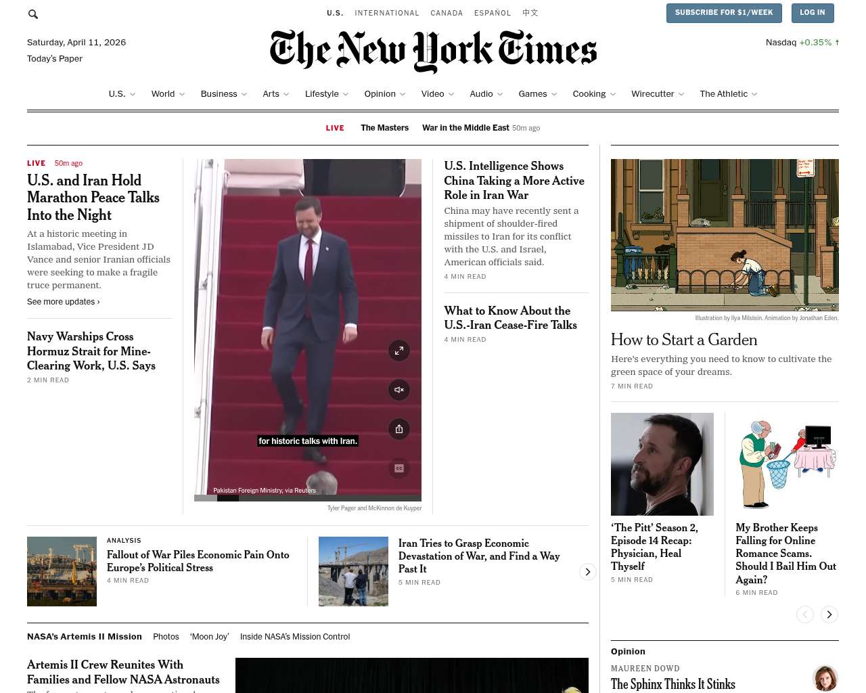Open War in the Middle East live link

(x=465, y=128)
